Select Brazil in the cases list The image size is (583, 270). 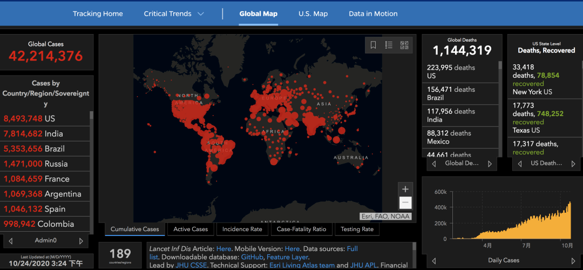pyautogui.click(x=45, y=148)
